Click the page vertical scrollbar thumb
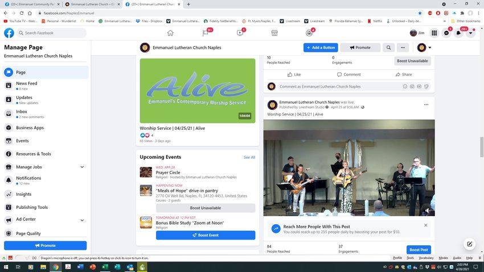Screen dimensions: 484x272 pyautogui.click(x=482, y=147)
